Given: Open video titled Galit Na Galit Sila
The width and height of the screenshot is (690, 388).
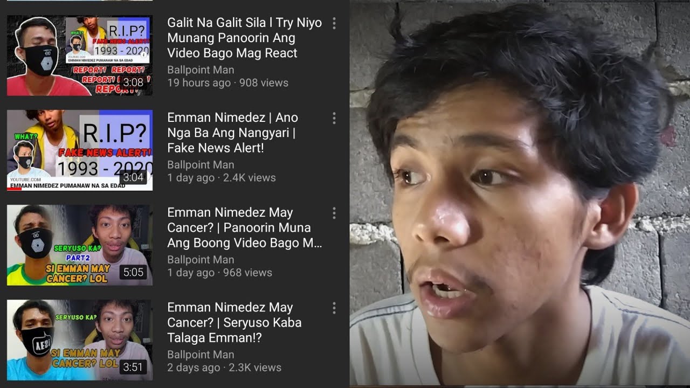Looking at the screenshot, I should [x=244, y=38].
